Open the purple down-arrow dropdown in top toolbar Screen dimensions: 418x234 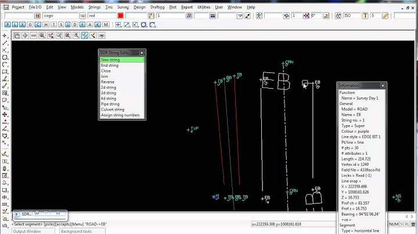(240, 16)
